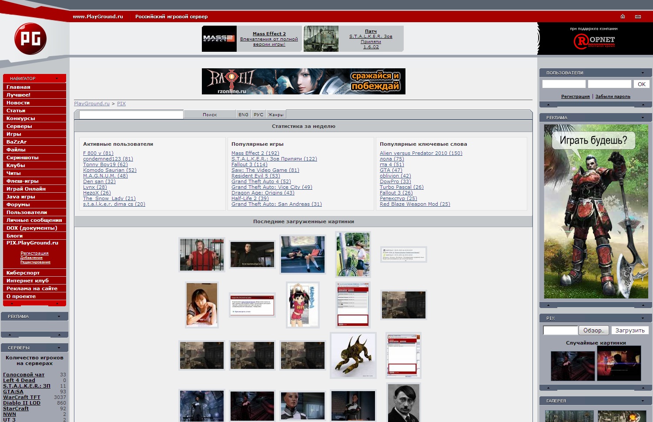Click into the main search text field
This screenshot has height=422, width=653.
point(131,114)
